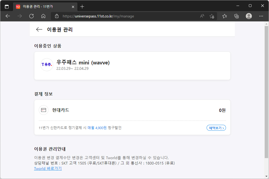Click the 상담채널 번호 contact line
This screenshot has height=179, width=269.
[x=104, y=163]
